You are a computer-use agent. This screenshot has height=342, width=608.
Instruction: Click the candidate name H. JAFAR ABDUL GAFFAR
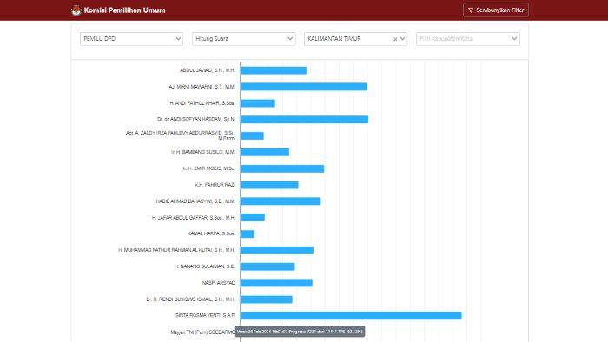(x=194, y=218)
